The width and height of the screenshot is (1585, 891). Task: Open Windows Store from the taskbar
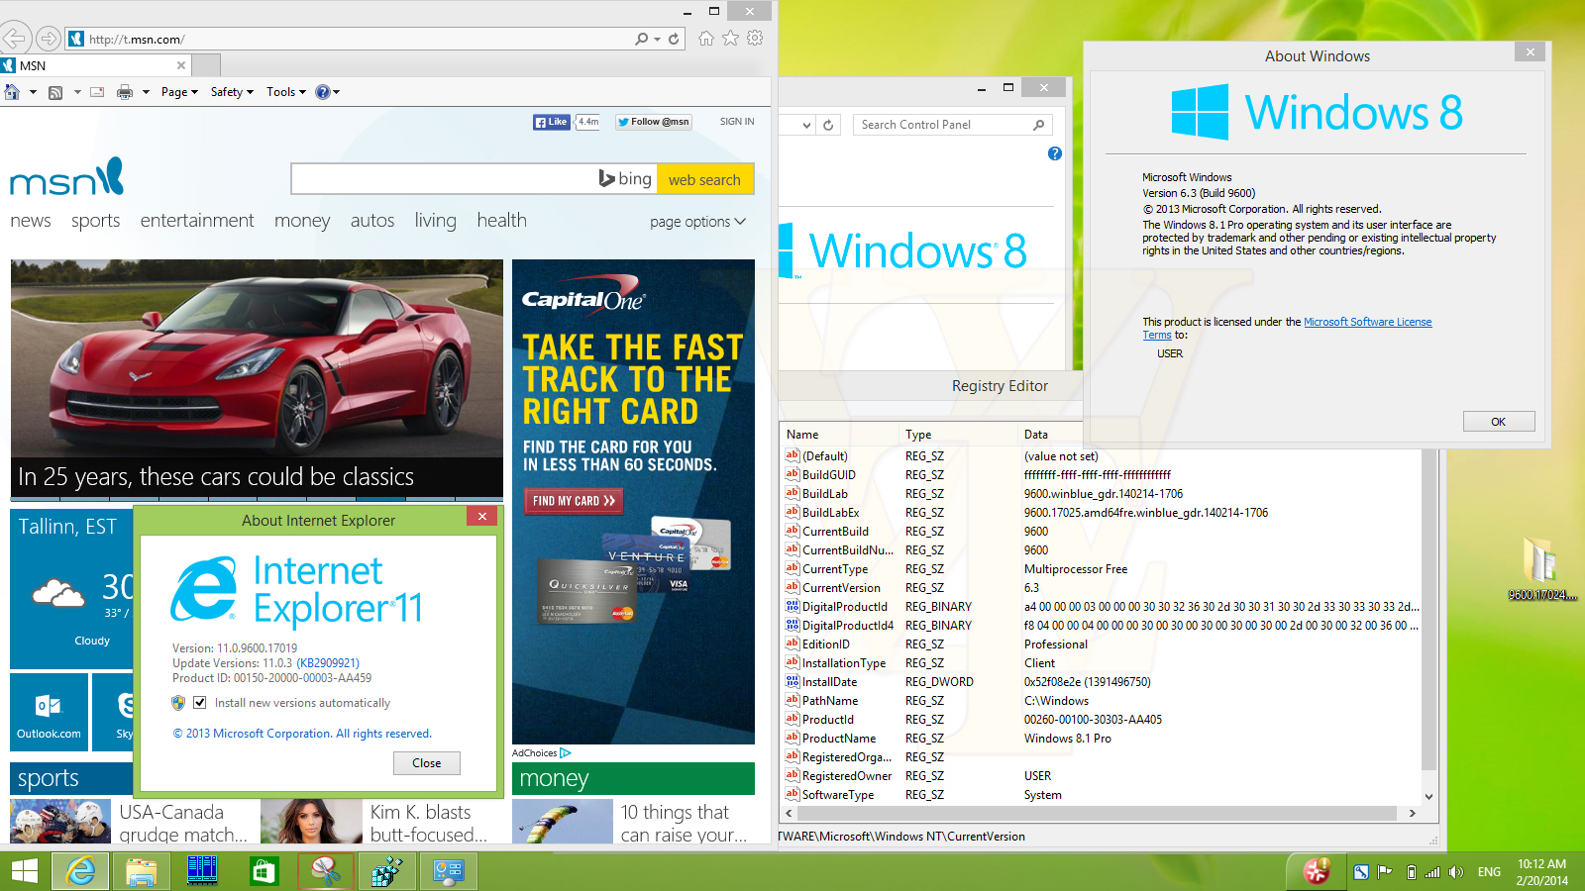point(264,871)
